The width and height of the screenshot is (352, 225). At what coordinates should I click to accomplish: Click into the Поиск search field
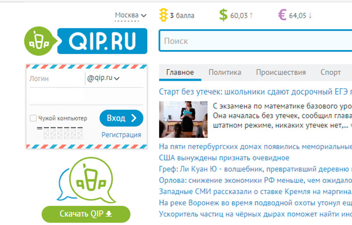pyautogui.click(x=255, y=41)
